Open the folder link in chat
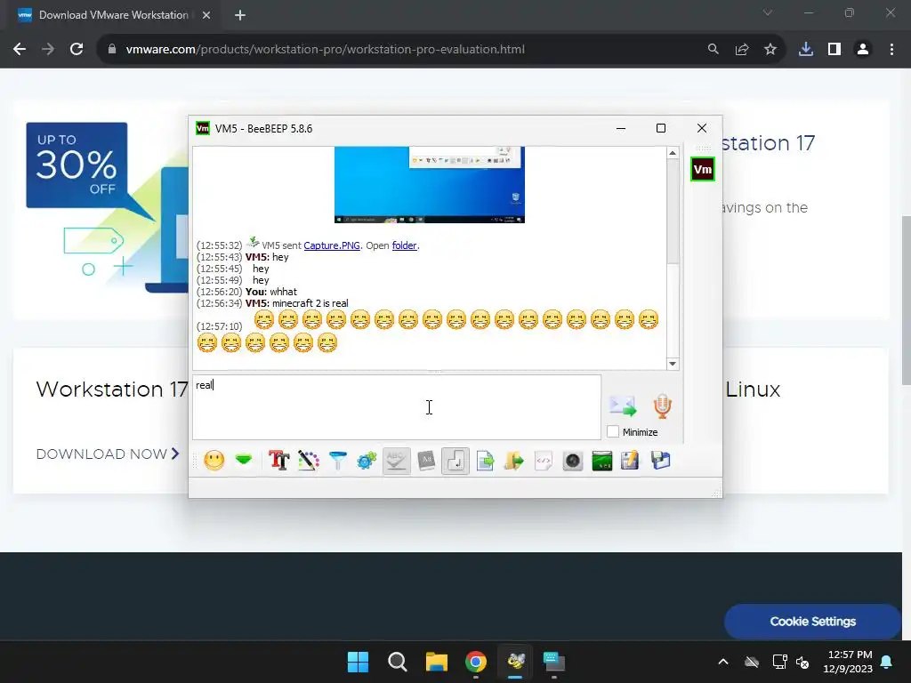The height and width of the screenshot is (683, 911). pyautogui.click(x=405, y=245)
